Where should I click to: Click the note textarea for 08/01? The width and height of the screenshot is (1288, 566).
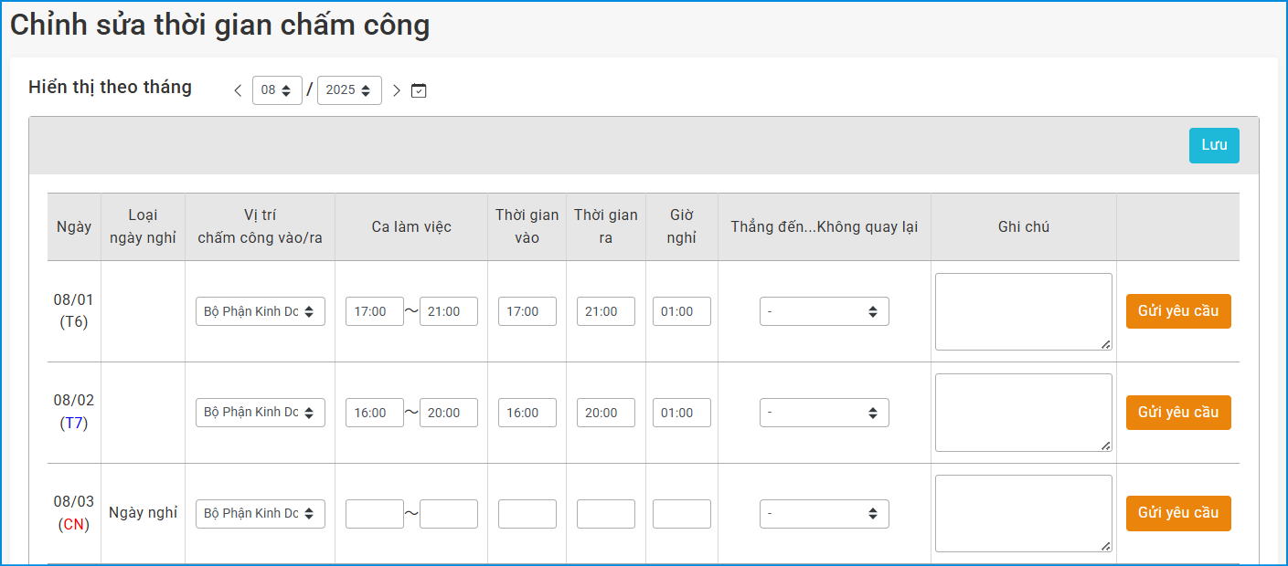pyautogui.click(x=1022, y=311)
